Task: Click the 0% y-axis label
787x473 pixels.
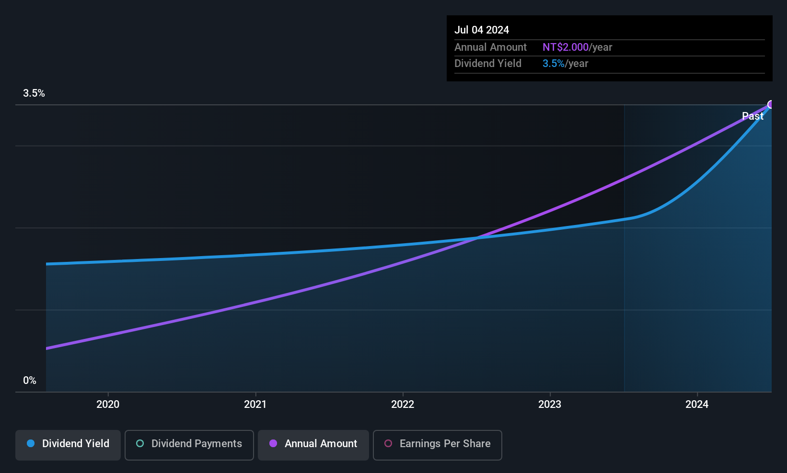Action: (x=30, y=381)
